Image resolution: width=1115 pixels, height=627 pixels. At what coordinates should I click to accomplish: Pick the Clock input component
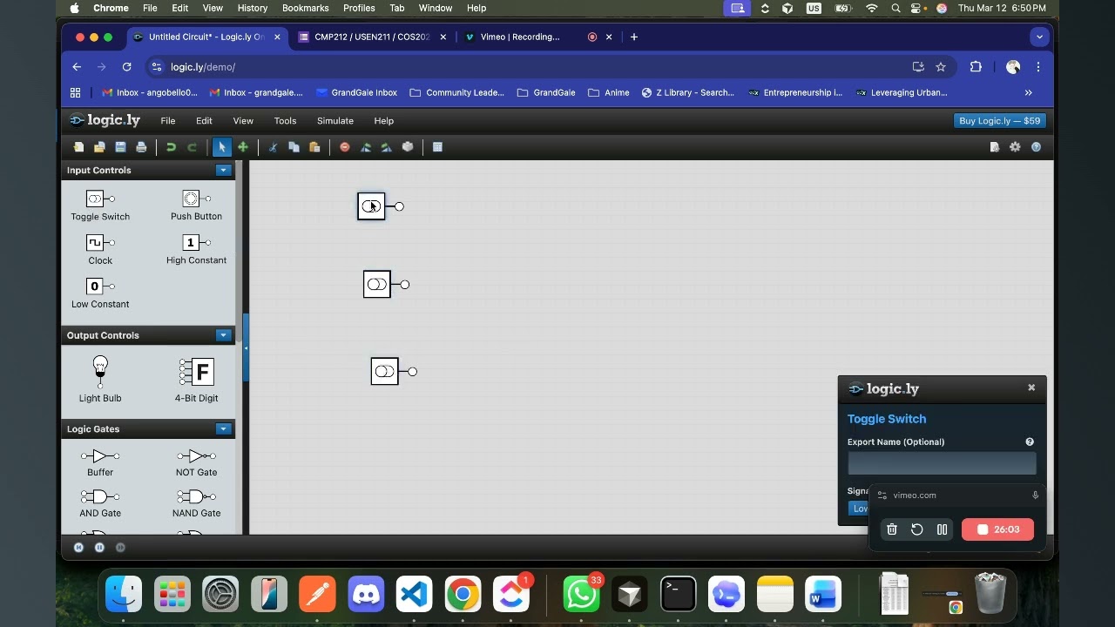click(100, 249)
